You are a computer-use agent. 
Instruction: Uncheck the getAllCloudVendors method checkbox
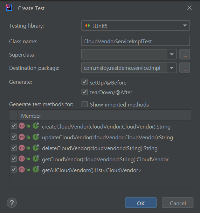[x=14, y=169]
